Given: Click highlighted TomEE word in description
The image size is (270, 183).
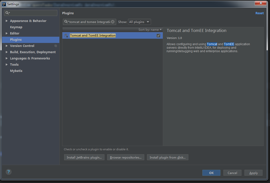Looking at the screenshot, I should [x=229, y=44].
